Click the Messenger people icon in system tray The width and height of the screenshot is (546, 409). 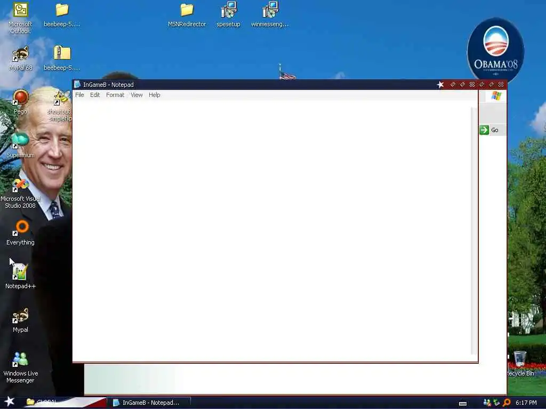coord(487,403)
